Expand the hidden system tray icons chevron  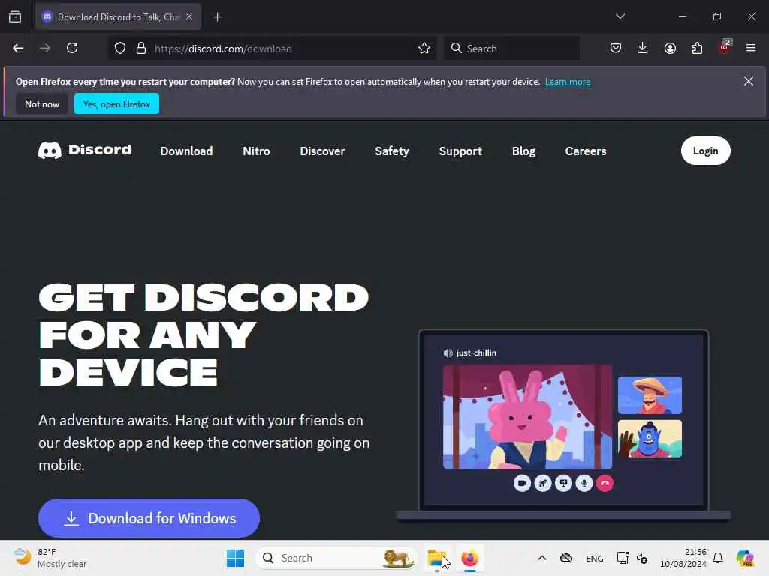542,558
